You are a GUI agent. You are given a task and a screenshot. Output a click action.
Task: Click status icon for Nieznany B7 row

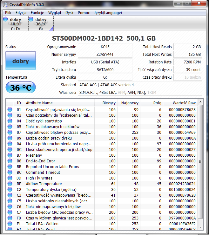[10, 155]
